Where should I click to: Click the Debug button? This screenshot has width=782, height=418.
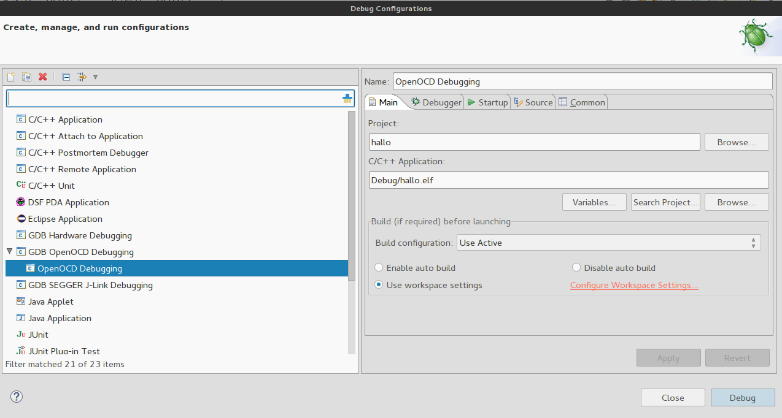743,398
